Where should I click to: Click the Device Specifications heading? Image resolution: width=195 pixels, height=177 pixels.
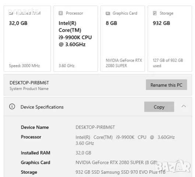[42, 107]
